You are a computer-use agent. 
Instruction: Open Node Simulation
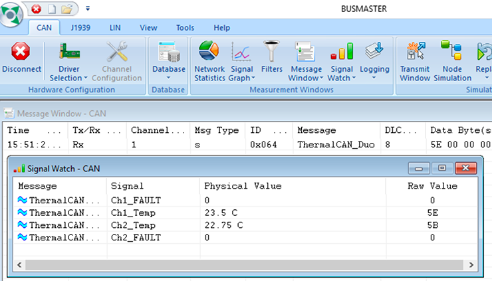pyautogui.click(x=452, y=61)
